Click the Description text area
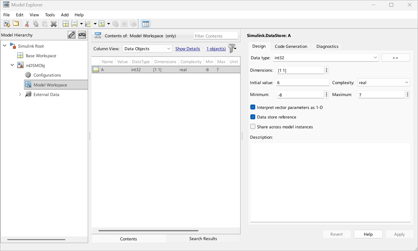The height and width of the screenshot is (251, 418). click(330, 182)
